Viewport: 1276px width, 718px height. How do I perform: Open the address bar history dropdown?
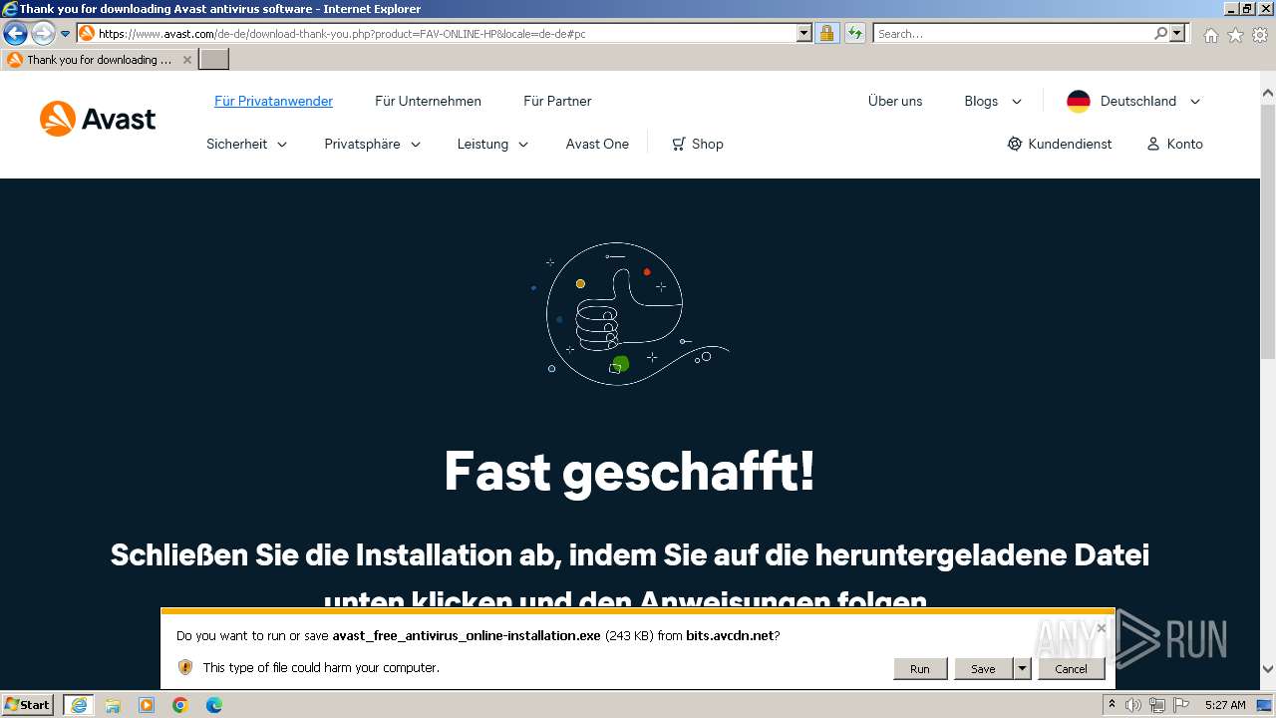pos(804,33)
